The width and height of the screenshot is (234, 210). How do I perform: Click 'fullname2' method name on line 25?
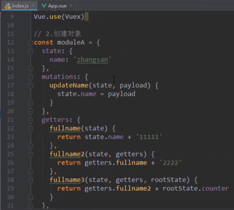[x=67, y=154]
